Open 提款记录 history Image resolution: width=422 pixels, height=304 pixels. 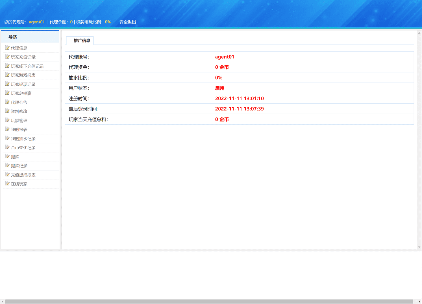pyautogui.click(x=19, y=166)
